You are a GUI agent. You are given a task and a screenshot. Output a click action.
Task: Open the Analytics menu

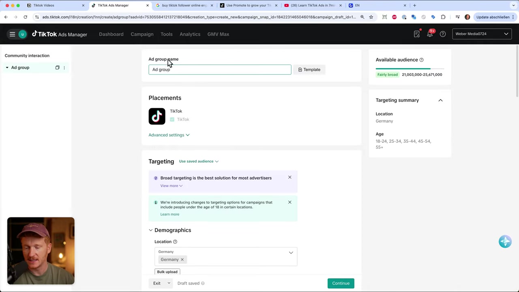[x=190, y=34]
